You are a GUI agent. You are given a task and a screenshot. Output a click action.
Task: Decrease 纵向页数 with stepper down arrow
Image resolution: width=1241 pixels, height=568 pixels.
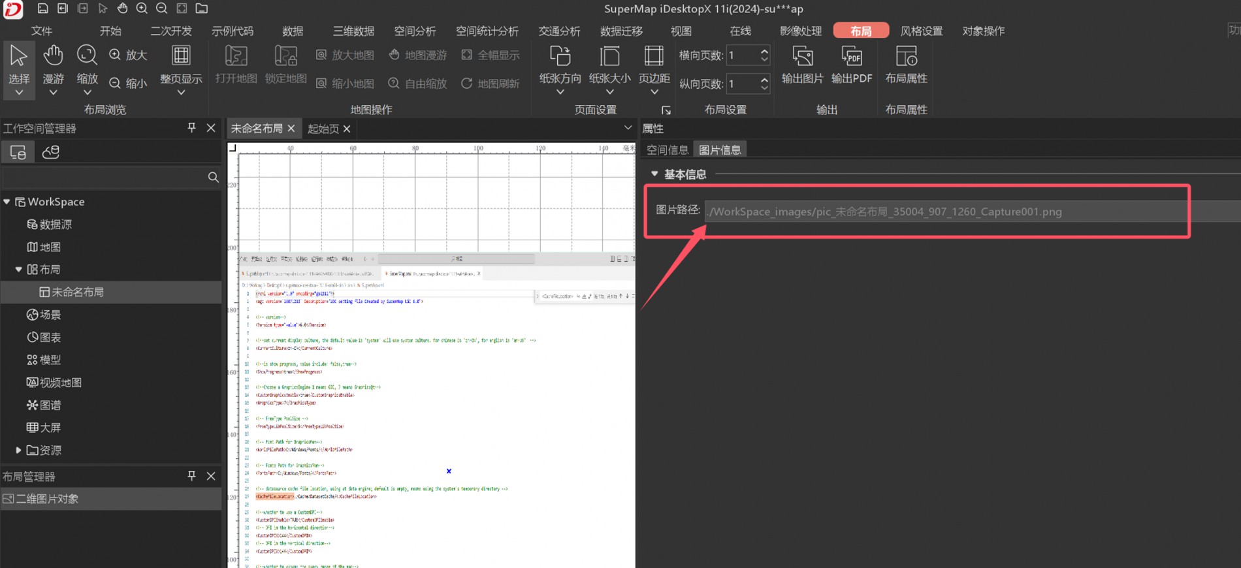[x=764, y=88]
